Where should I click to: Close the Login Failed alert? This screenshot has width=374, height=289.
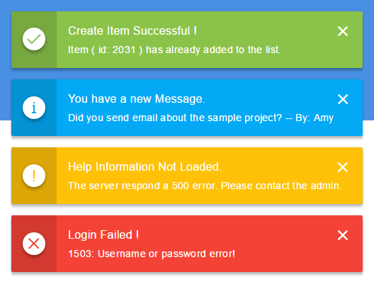point(343,235)
